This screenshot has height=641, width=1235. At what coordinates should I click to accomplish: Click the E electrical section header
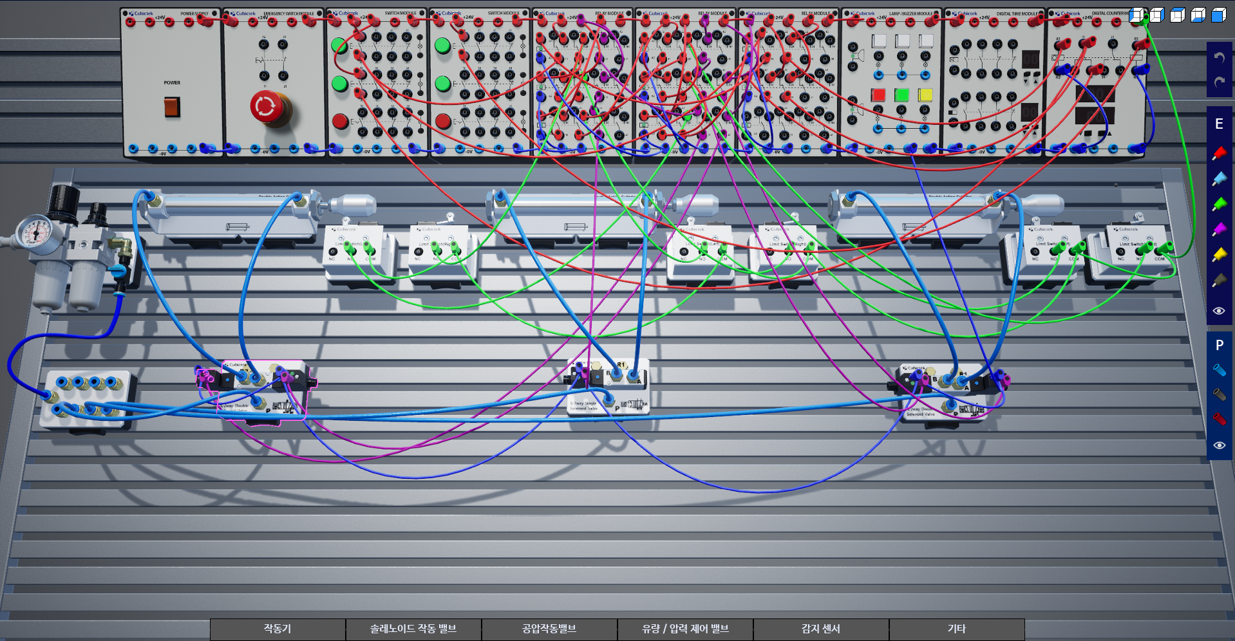[x=1219, y=124]
